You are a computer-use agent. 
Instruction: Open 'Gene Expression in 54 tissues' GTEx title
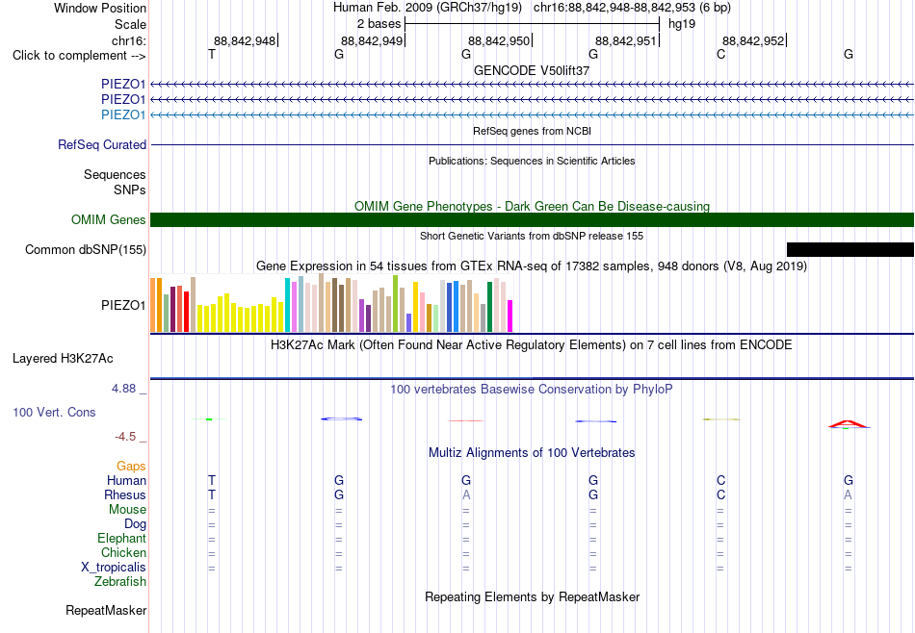[x=532, y=266]
